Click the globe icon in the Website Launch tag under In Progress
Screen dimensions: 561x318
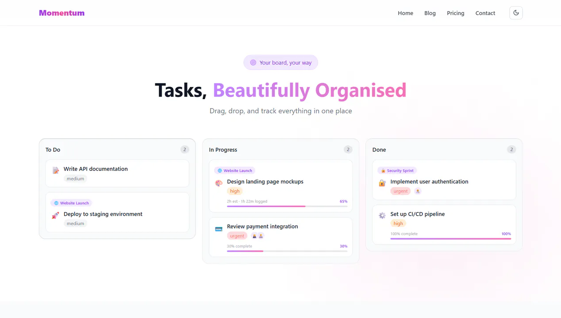pyautogui.click(x=220, y=171)
